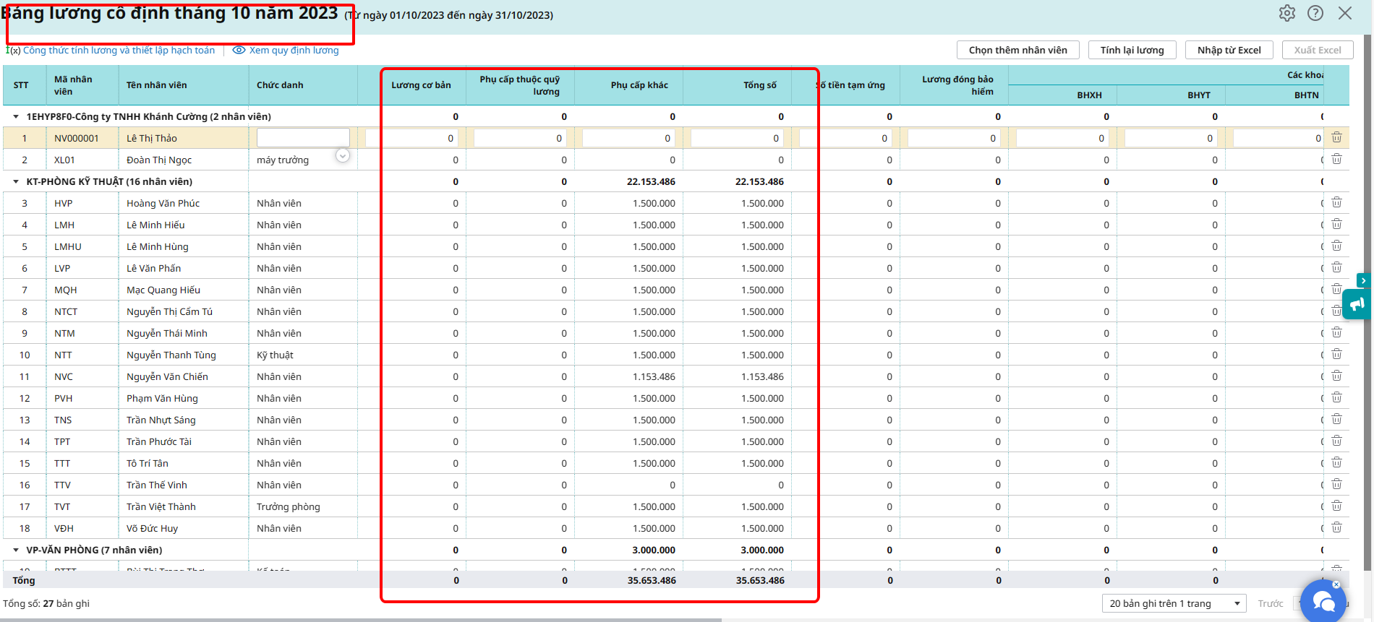Viewport: 1374px width, 622px height.
Task: Delete the Lê Minh Hùng row
Action: [1336, 246]
